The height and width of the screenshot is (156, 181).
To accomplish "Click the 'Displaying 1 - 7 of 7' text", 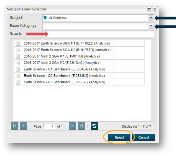I will 136,126.
